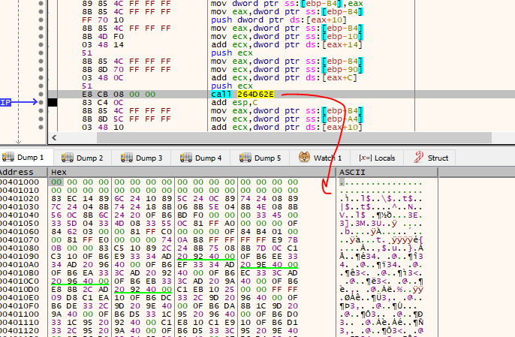Screen dimensions: 515x337
Task: Click the Struct candy cane icon
Action: click(418, 157)
